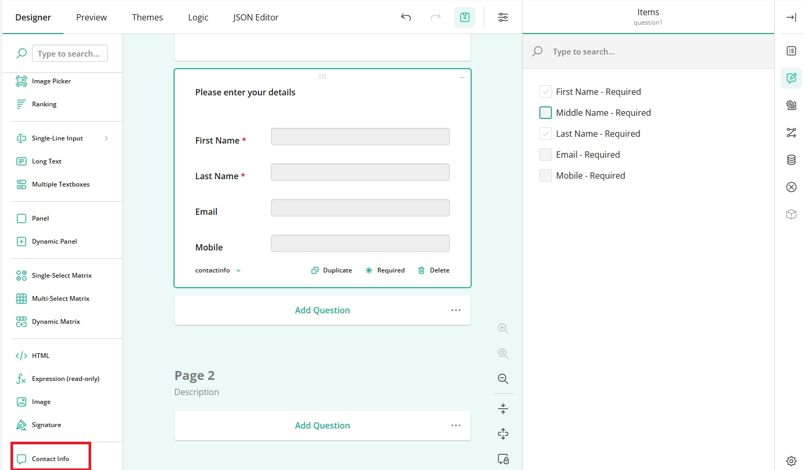Click the redo arrow icon
The width and height of the screenshot is (805, 470).
[x=436, y=17]
